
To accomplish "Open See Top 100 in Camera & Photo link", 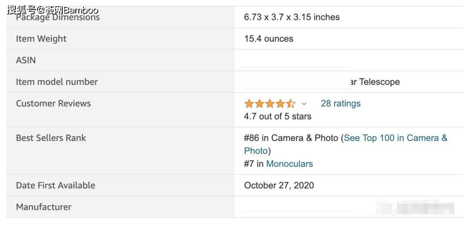I will click(x=346, y=144).
